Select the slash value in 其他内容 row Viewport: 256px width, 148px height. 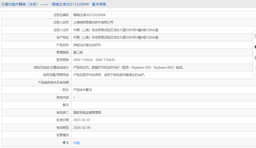pos(74,98)
